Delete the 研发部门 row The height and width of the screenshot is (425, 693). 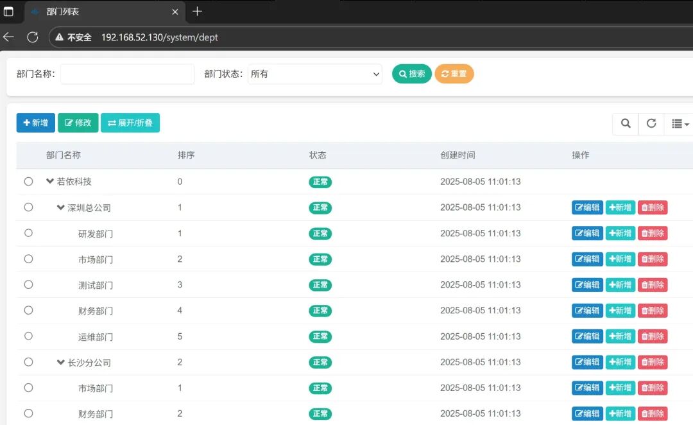click(653, 233)
